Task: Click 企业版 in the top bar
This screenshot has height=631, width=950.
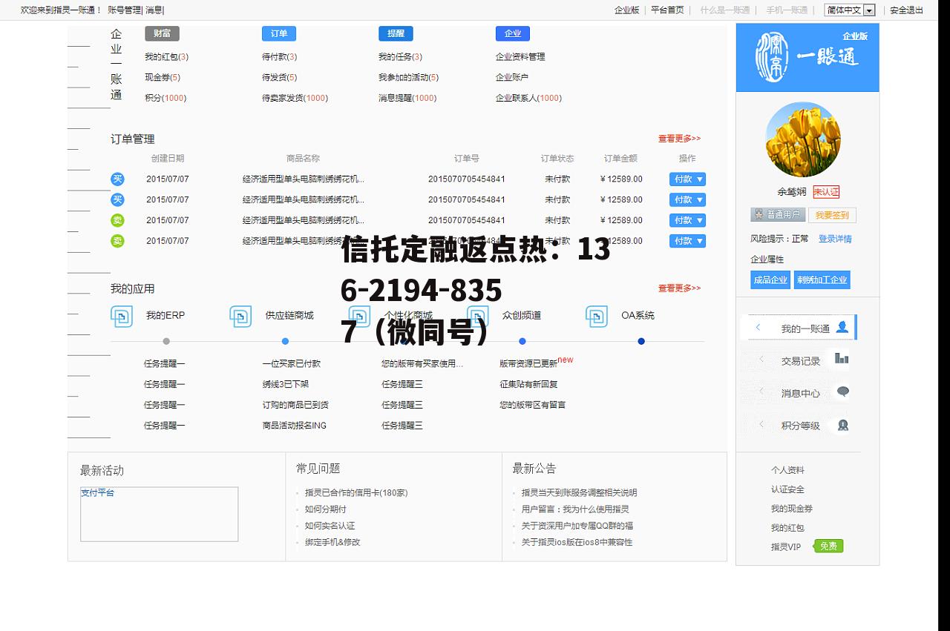Action: click(626, 10)
